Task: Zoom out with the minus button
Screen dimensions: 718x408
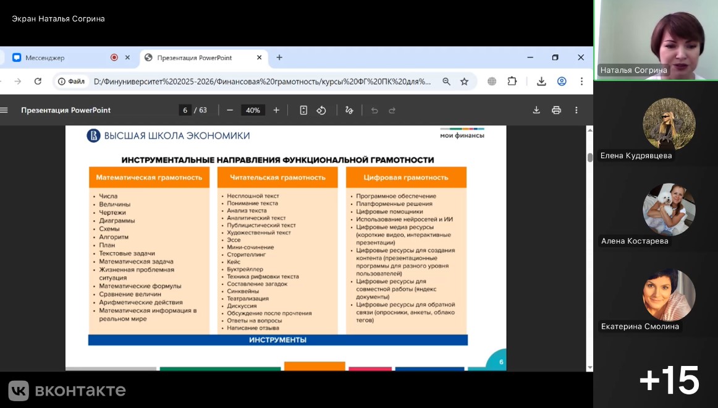Action: 230,110
